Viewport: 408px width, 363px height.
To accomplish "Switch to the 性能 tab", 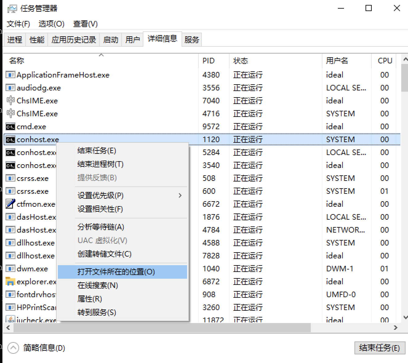I will (37, 40).
